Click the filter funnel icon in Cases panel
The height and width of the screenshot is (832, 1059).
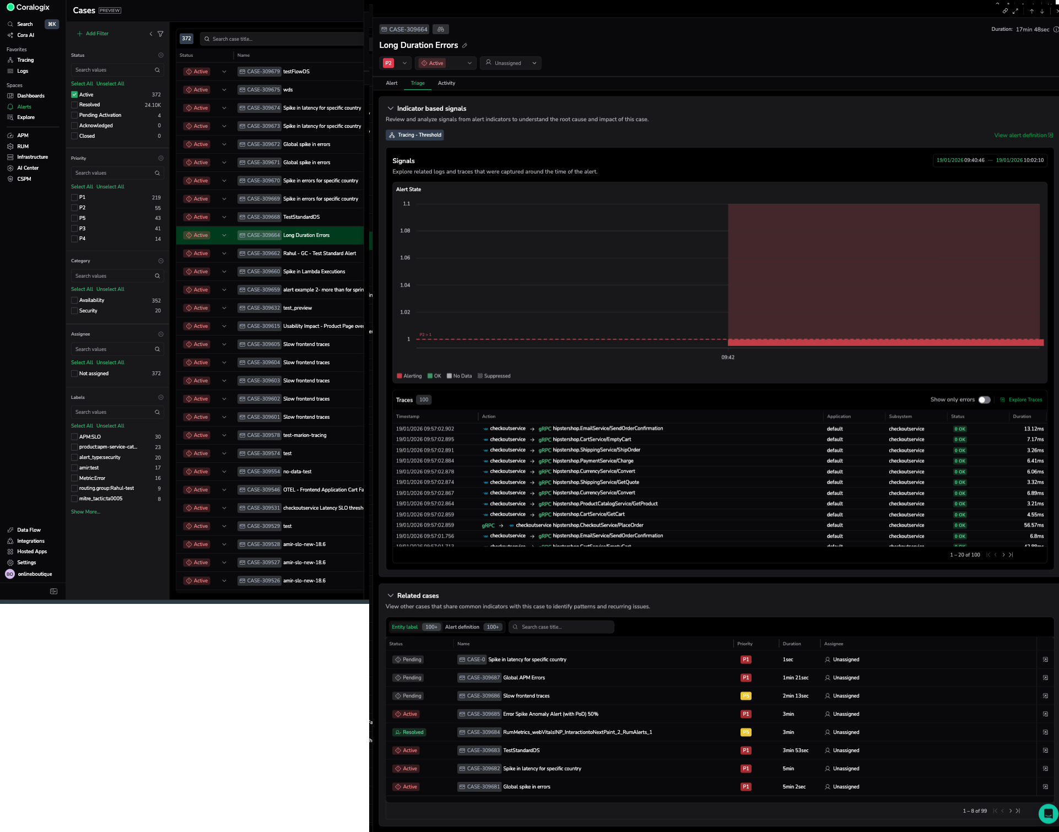tap(160, 34)
